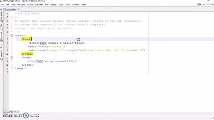Open the Projects side panel
The height and width of the screenshot is (120, 214).
point(1,17)
